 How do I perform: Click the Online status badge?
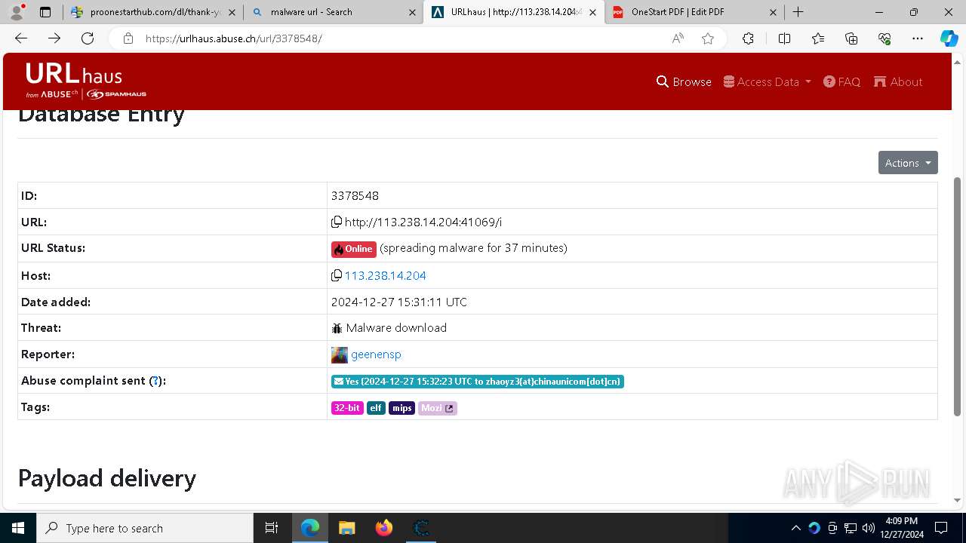pyautogui.click(x=353, y=249)
